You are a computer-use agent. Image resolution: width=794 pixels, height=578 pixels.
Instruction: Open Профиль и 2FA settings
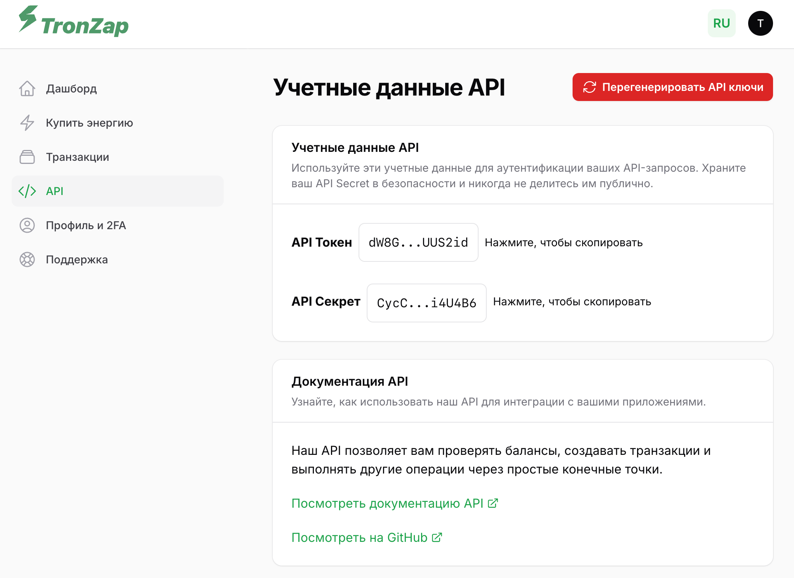click(118, 225)
